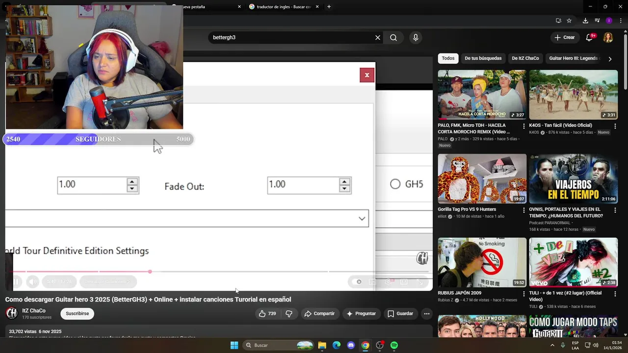The height and width of the screenshot is (353, 628).
Task: Open Chrome downloads icon
Action: pos(585,21)
